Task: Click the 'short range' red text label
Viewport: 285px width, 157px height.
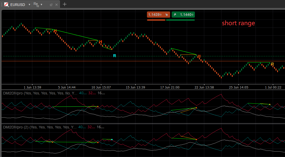Action: tap(238, 23)
